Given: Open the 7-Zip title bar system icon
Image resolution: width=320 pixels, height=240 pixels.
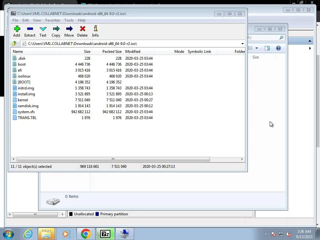Looking at the screenshot, I should [13, 13].
